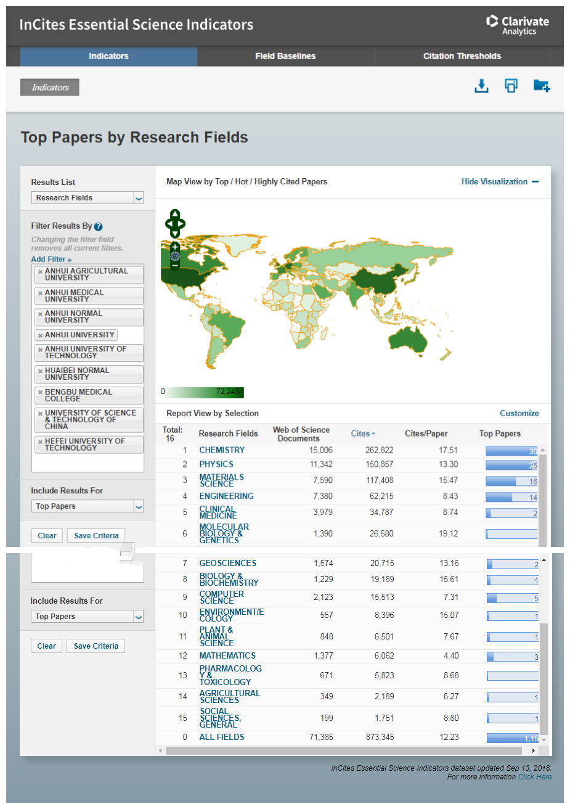Remove the Bengbu Medical College filter
This screenshot has width=570, height=809.
pyautogui.click(x=40, y=392)
